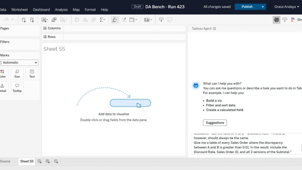
Task: Open the Format menu
Action: (90, 9)
